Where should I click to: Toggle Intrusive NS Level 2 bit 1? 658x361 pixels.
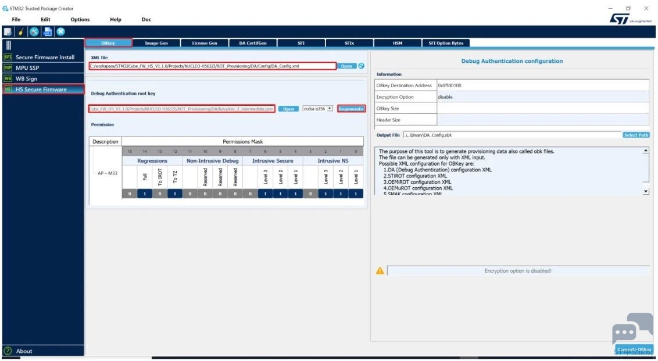(341, 194)
